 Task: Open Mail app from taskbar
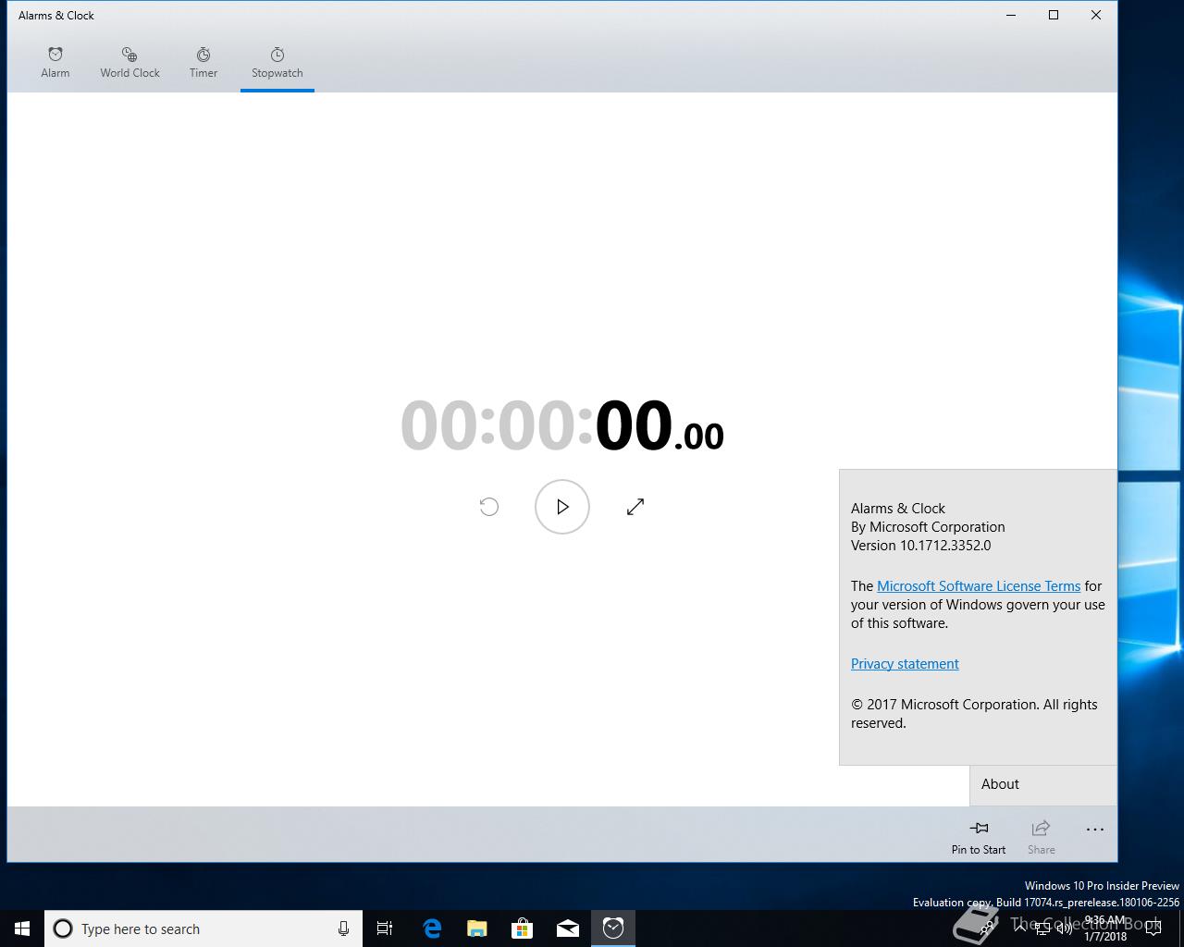pyautogui.click(x=568, y=929)
